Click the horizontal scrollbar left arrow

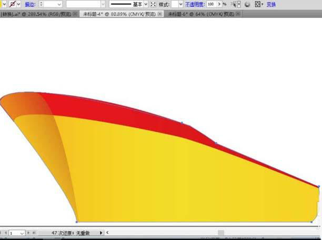[107, 233]
